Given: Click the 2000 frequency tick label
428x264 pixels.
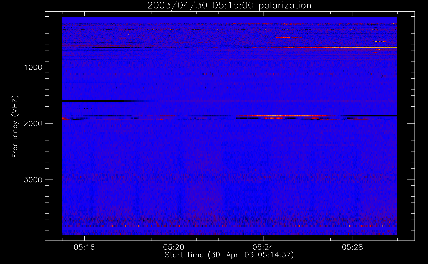Looking at the screenshot, I should [x=33, y=124].
